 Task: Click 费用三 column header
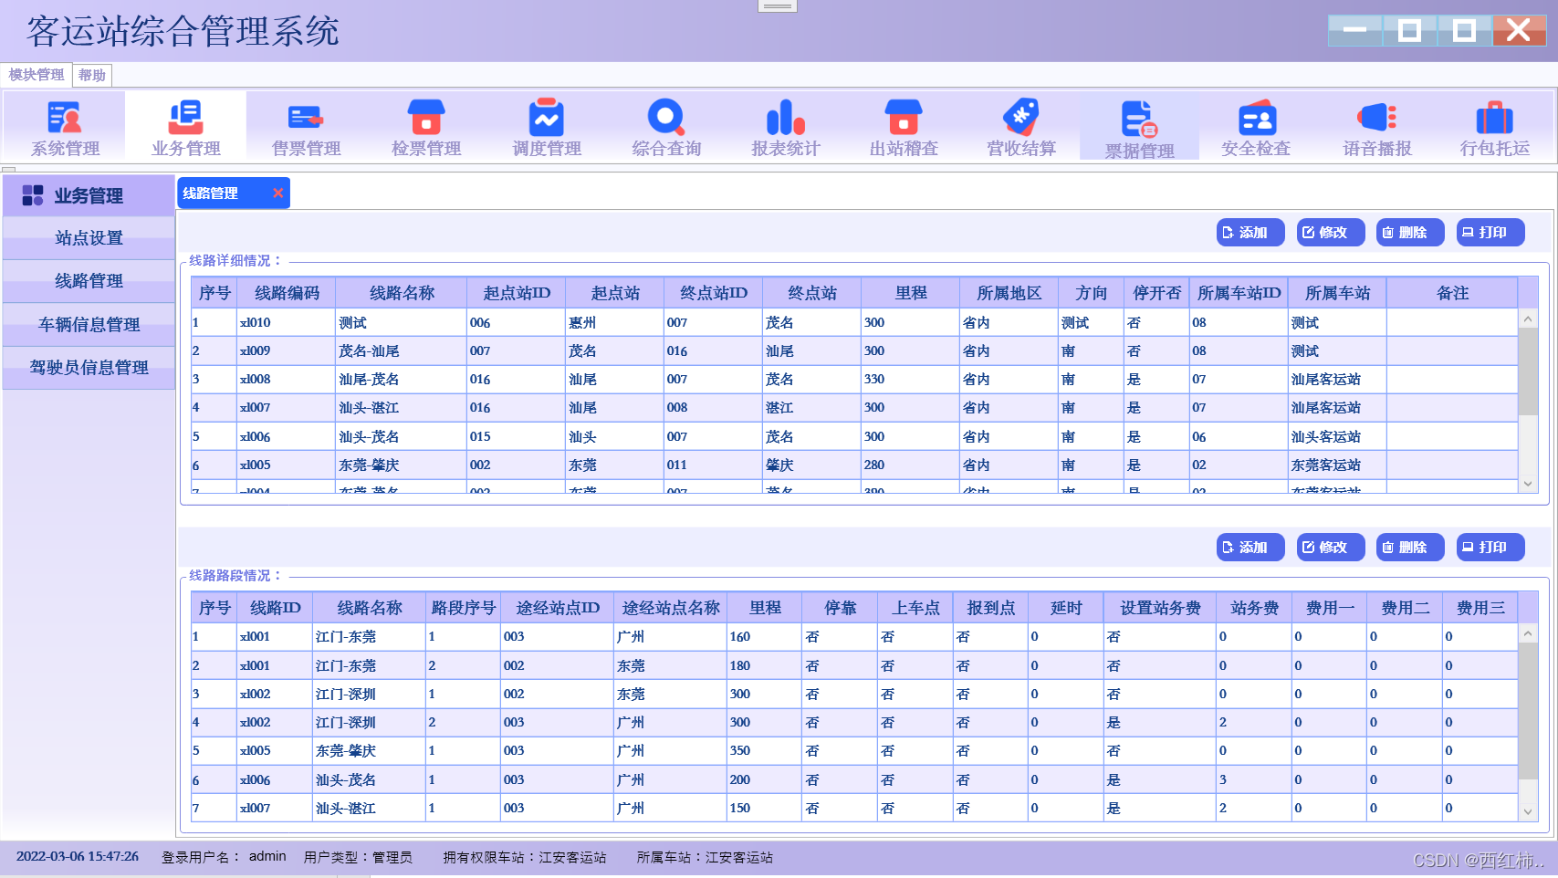[x=1480, y=608]
